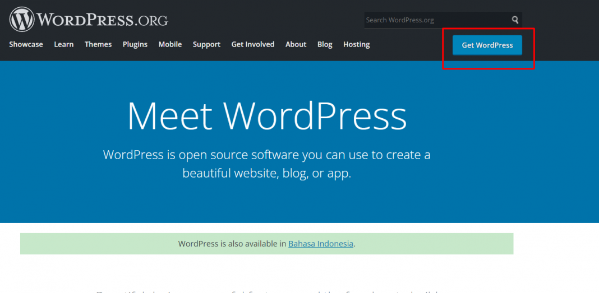The height and width of the screenshot is (293, 599).
Task: Click the WordPress.org logo
Action: [x=89, y=20]
